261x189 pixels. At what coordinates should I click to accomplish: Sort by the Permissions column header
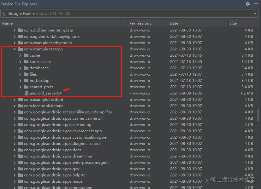point(148,23)
